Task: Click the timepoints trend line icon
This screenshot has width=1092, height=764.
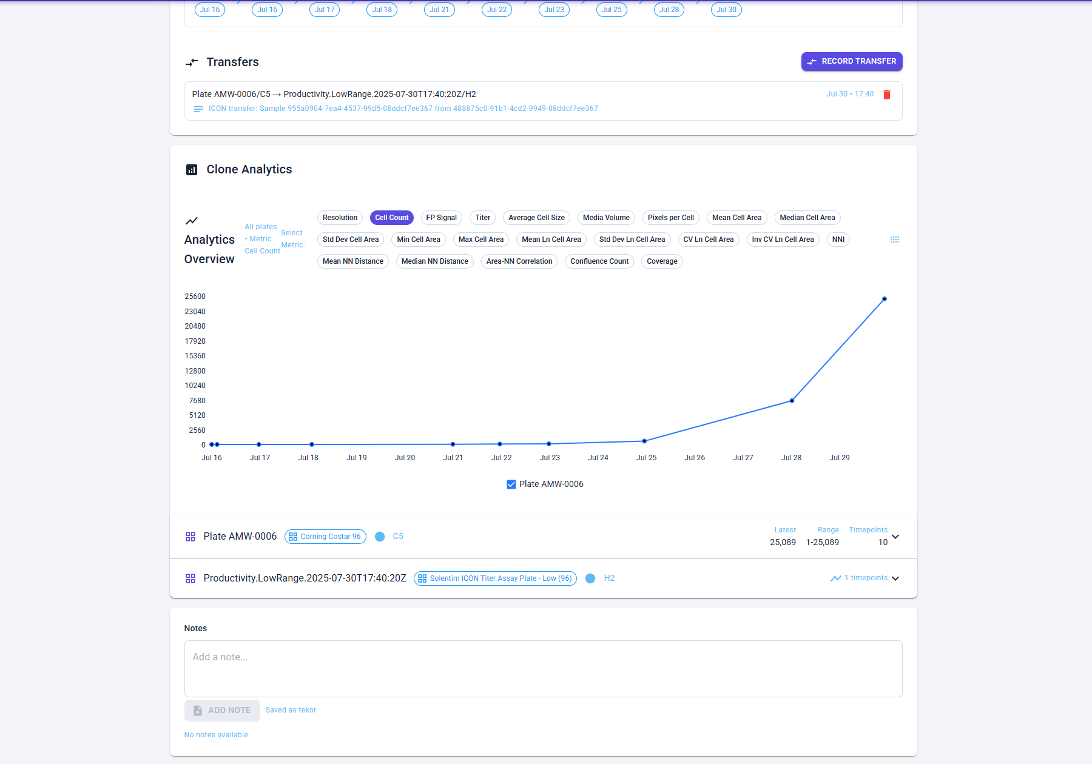Action: [x=836, y=578]
